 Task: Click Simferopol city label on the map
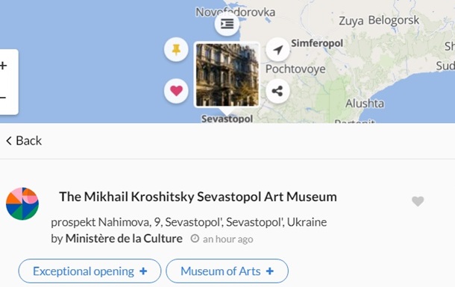317,43
